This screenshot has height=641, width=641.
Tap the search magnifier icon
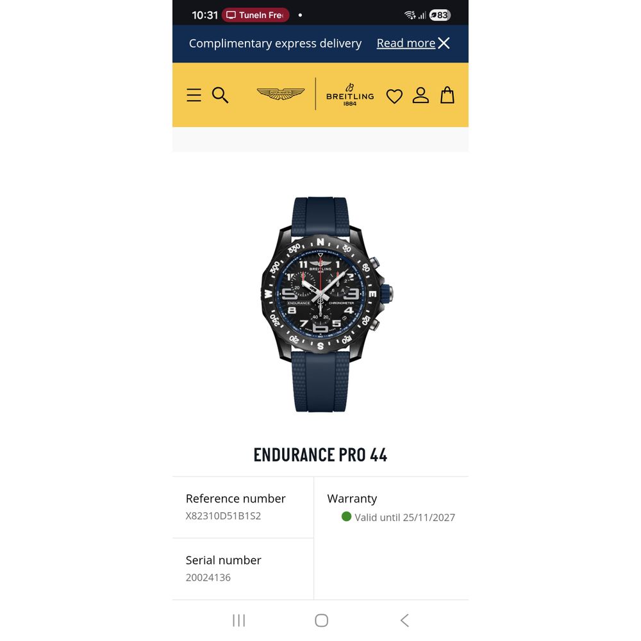coord(220,95)
